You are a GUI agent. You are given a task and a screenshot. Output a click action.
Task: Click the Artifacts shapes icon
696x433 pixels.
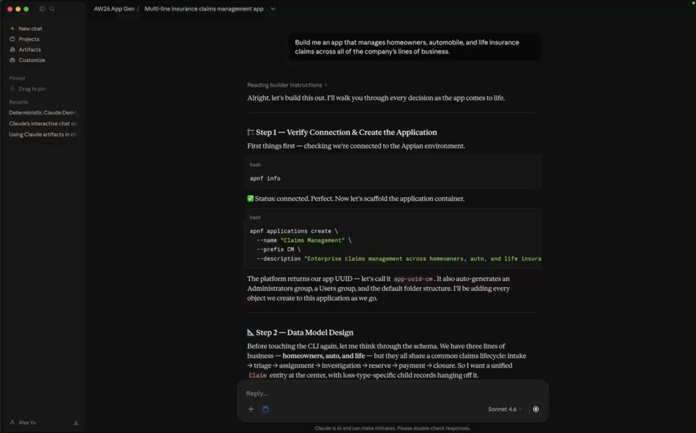pos(12,50)
